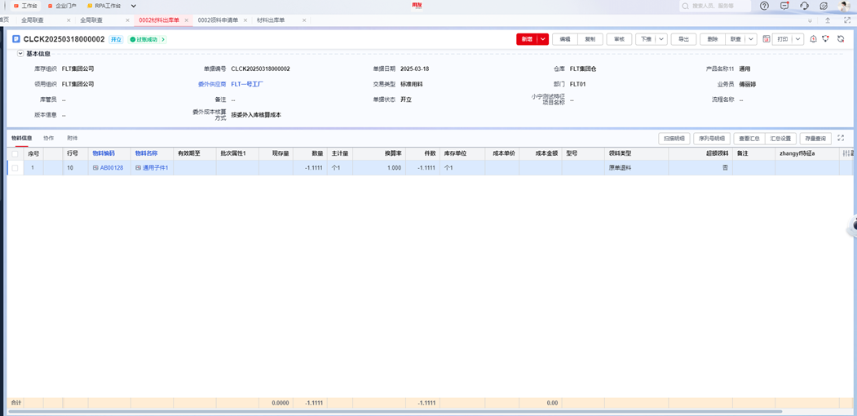857x416 pixels.
Task: Switch to the 0002领料申请单 tab
Action: pyautogui.click(x=218, y=20)
